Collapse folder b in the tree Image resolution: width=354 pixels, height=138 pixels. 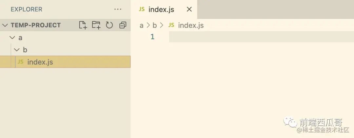(17, 49)
